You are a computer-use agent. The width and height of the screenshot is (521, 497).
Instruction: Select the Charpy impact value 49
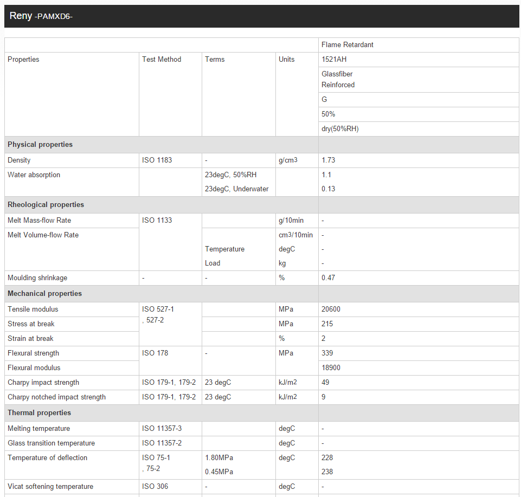325,383
